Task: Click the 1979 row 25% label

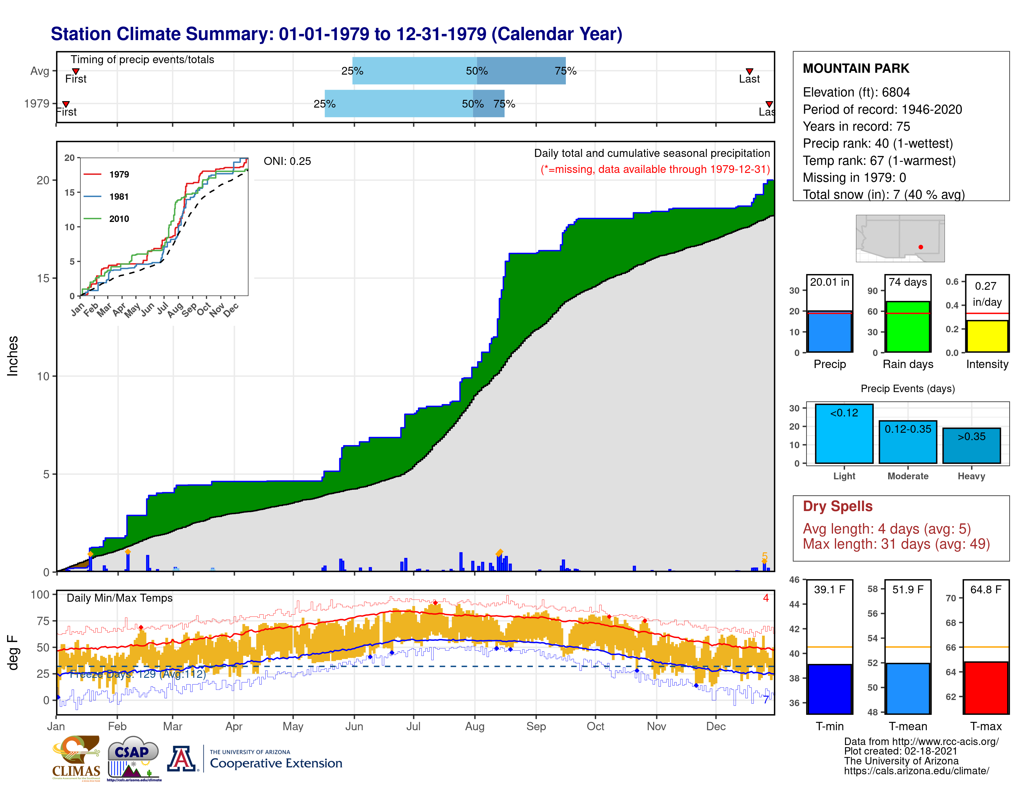Action: [x=325, y=104]
